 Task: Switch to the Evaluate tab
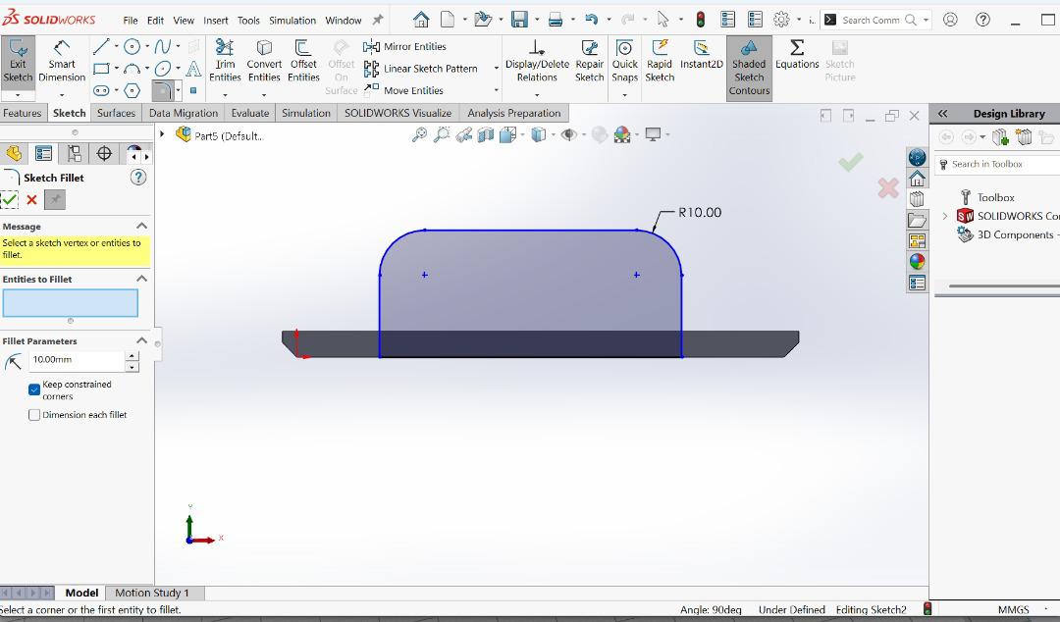[x=250, y=113]
